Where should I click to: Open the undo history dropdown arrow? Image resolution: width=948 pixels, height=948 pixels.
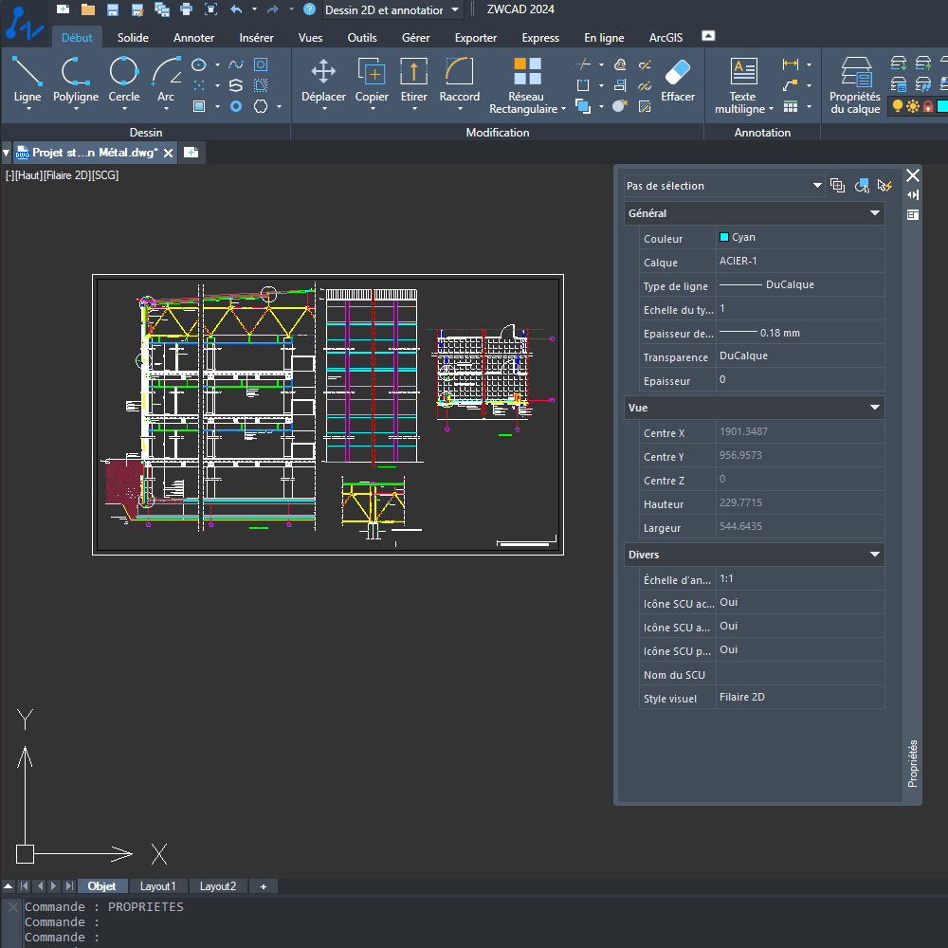(x=254, y=9)
